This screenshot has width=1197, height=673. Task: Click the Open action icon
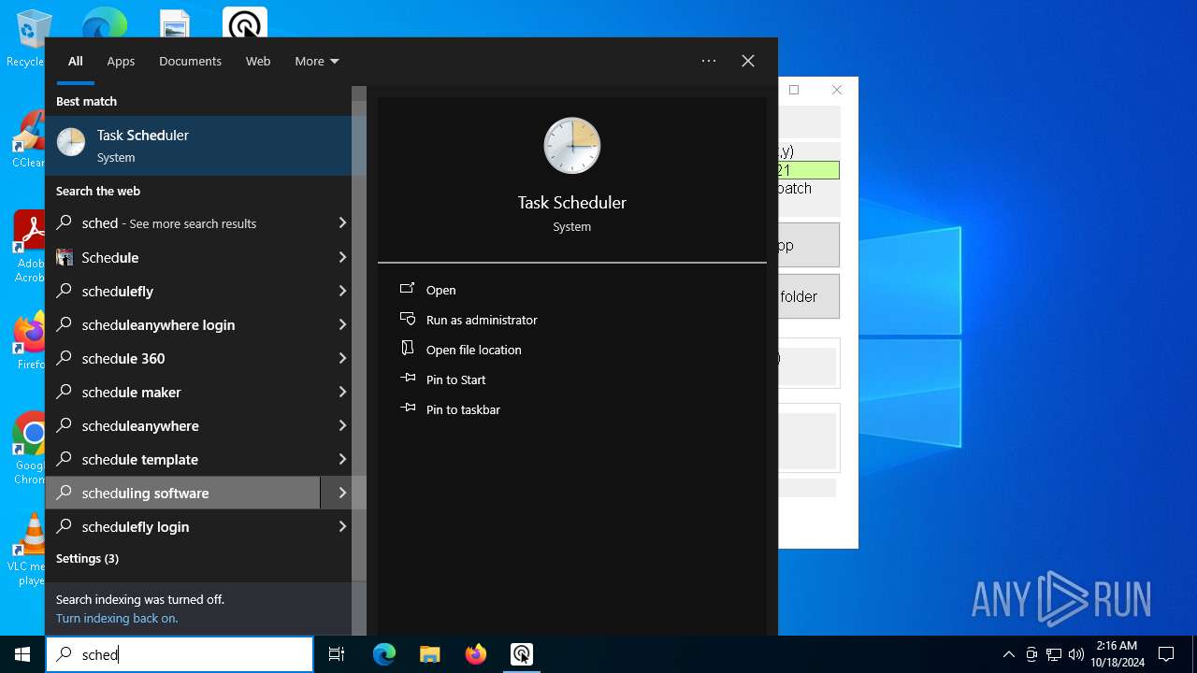(408, 290)
